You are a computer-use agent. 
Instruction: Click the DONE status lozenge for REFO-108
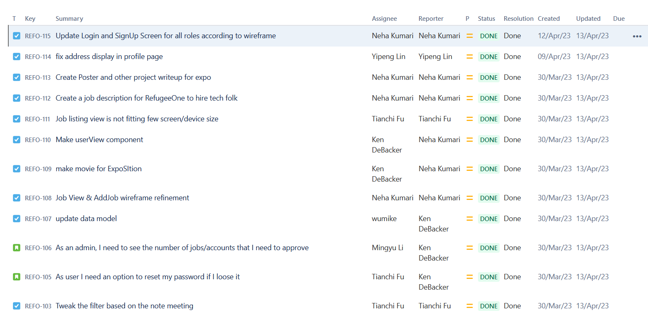(x=489, y=198)
